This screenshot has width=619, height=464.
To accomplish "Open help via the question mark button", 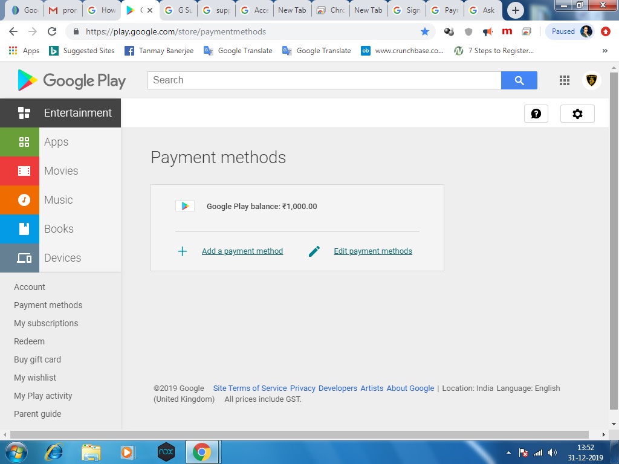I will [536, 114].
